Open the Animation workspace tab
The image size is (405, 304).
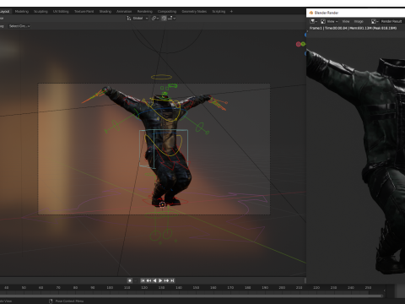tap(124, 12)
